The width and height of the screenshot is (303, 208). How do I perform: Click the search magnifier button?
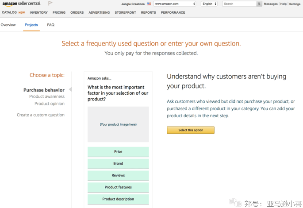(x=259, y=4)
